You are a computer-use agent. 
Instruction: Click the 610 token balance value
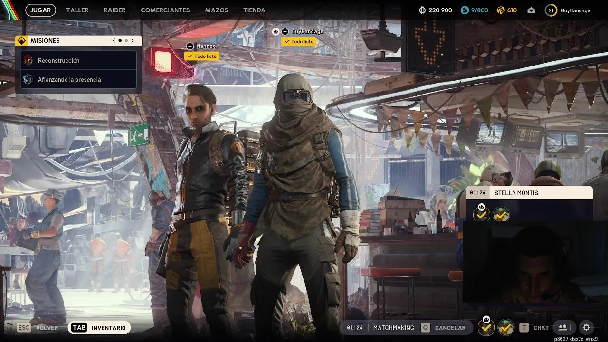[x=512, y=10]
